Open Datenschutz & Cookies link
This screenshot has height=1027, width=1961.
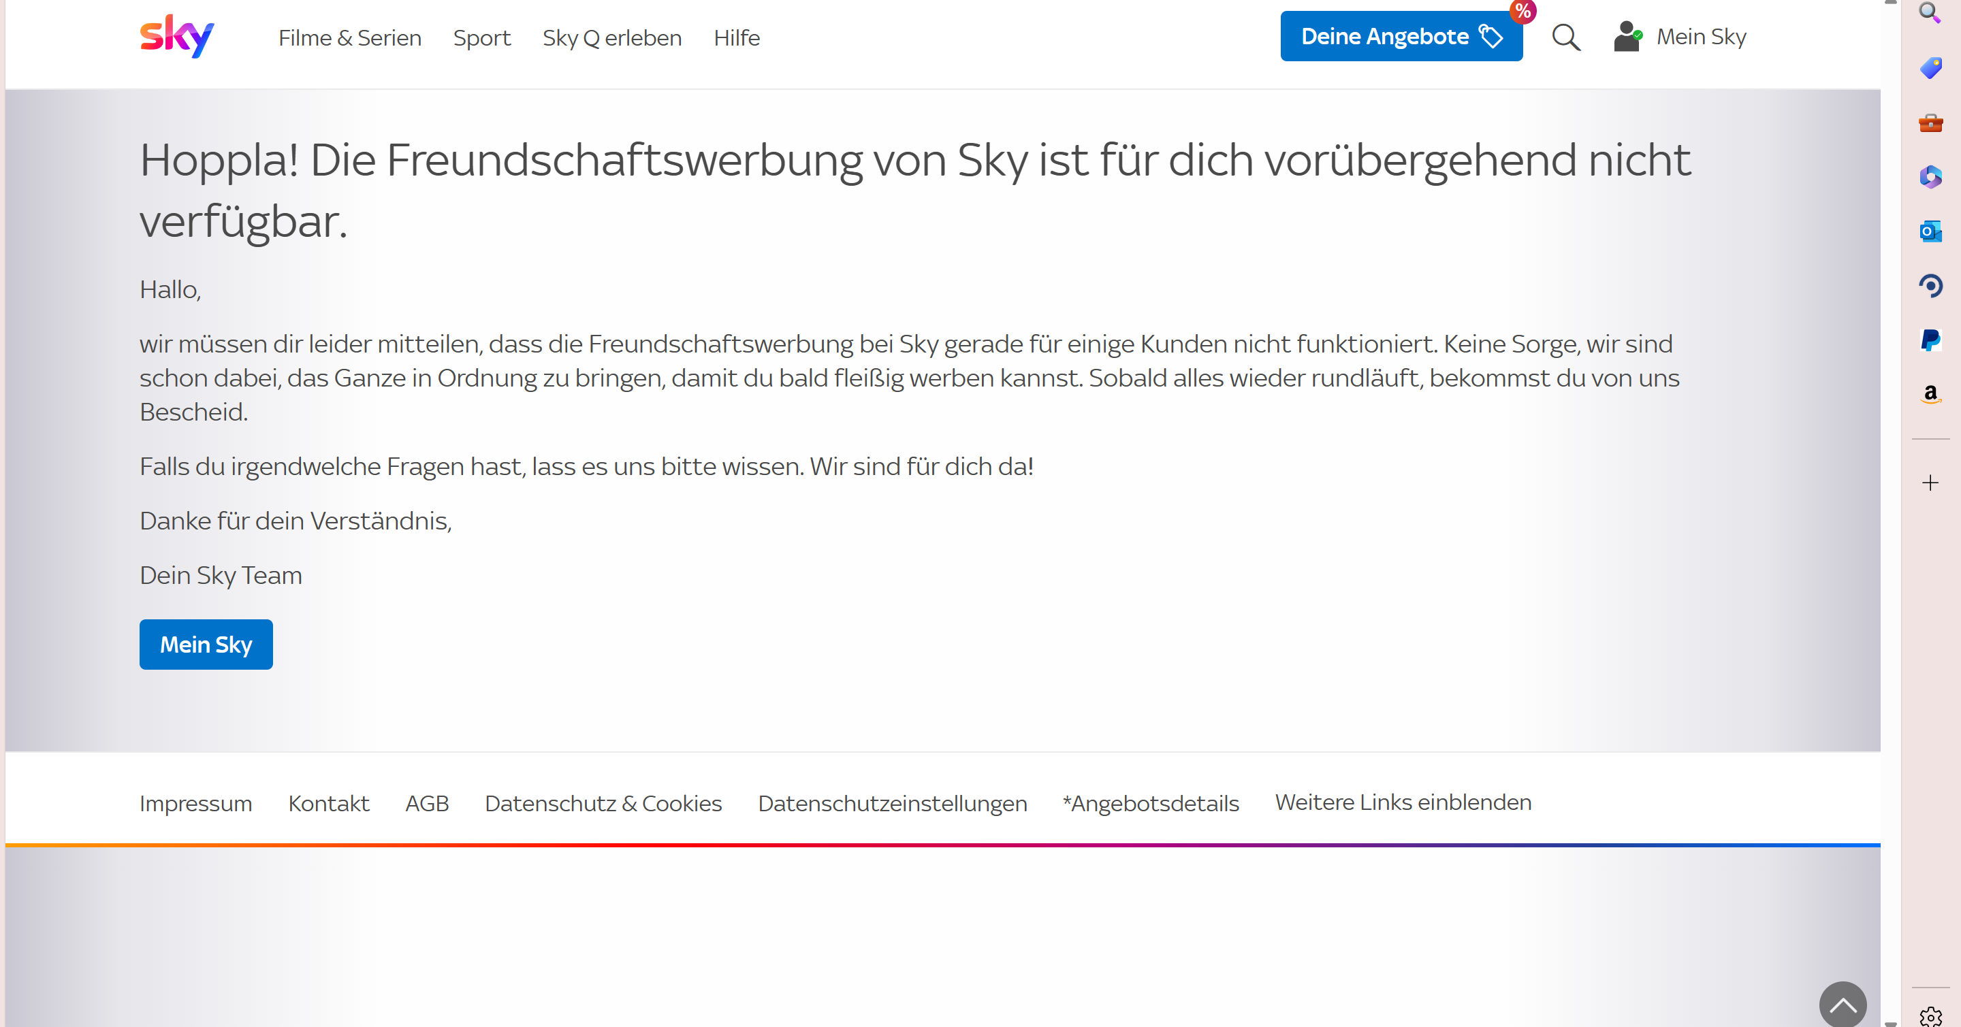[603, 803]
